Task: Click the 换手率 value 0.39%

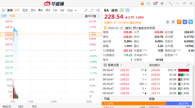Action: (x=128, y=41)
